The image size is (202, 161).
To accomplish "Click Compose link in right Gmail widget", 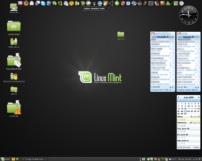I will tap(181, 90).
